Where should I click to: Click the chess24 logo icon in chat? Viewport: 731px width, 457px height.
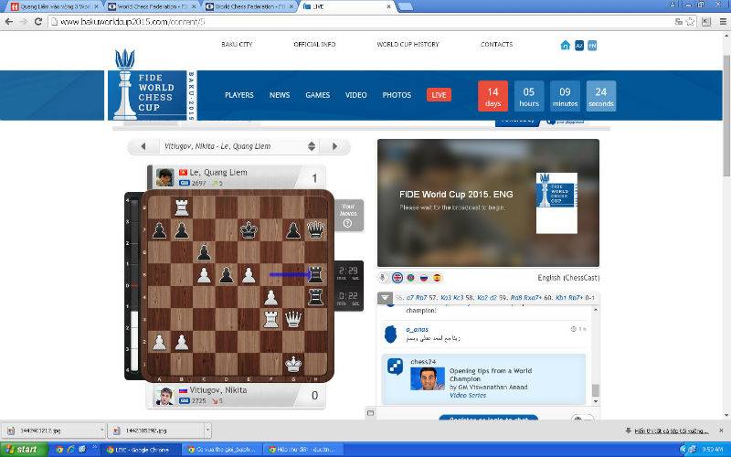[395, 367]
